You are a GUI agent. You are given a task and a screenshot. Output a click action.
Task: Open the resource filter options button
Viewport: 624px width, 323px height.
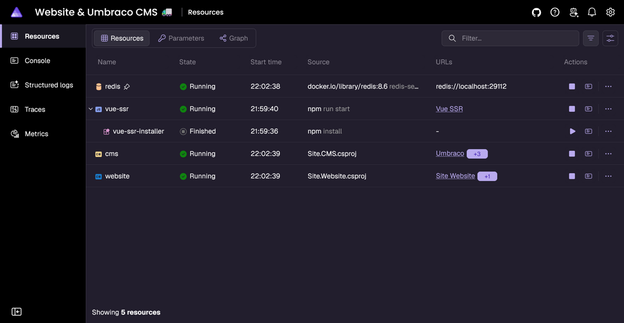tap(591, 38)
